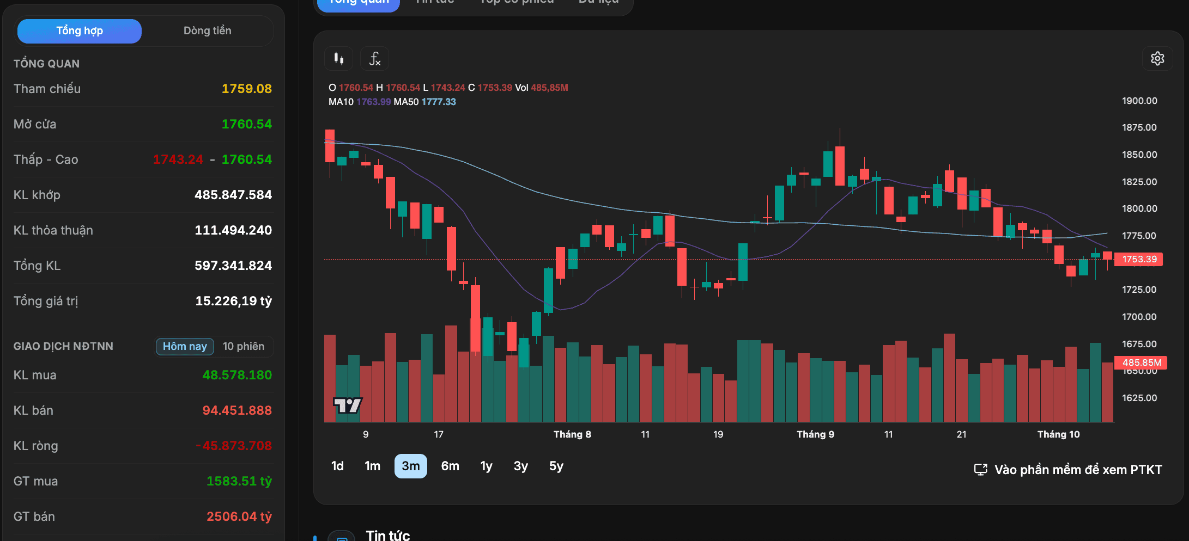Set chart range to 6m
The height and width of the screenshot is (541, 1189).
click(x=450, y=466)
